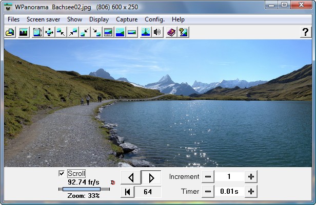
Task: Decrease the Timer value with minus
Action: click(x=208, y=192)
